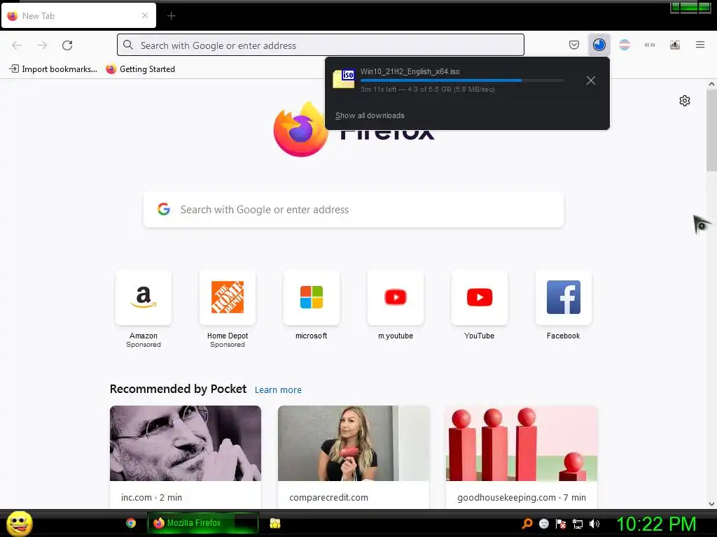Click Import bookmarks in bookmarks toolbar
The height and width of the screenshot is (537, 717).
tap(53, 69)
